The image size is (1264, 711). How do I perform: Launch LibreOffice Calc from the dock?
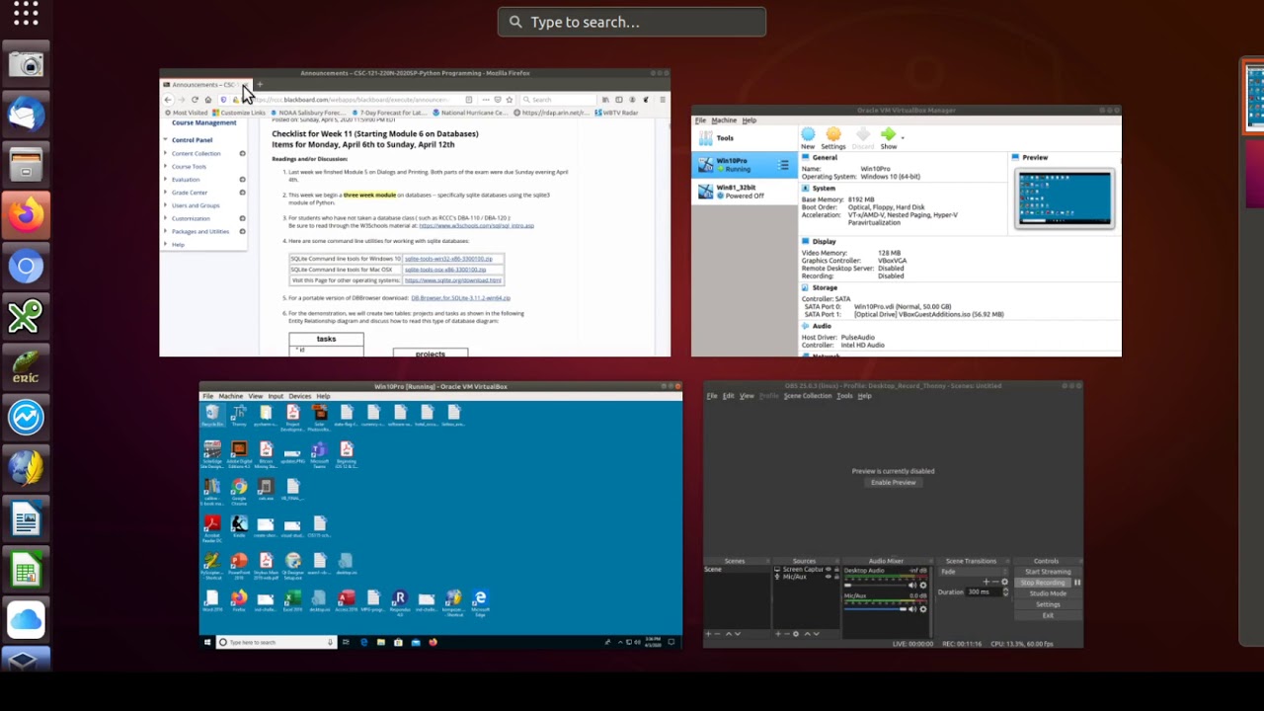[27, 570]
